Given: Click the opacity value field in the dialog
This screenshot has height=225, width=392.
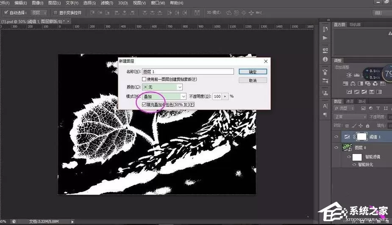Looking at the screenshot, I should click(217, 96).
